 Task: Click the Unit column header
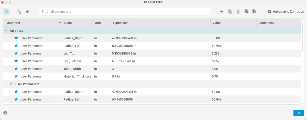click(x=102, y=23)
